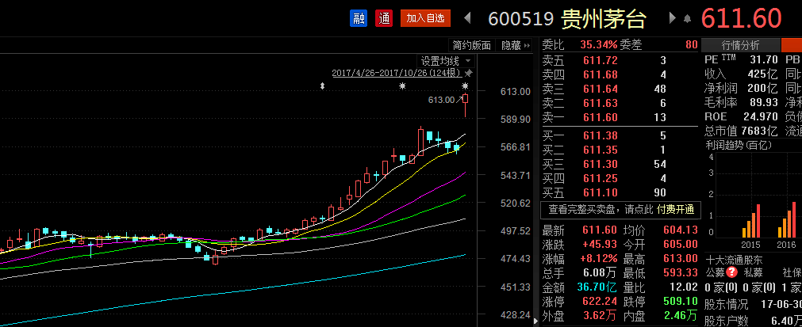Click the 最高 613.00 value

tap(681, 259)
